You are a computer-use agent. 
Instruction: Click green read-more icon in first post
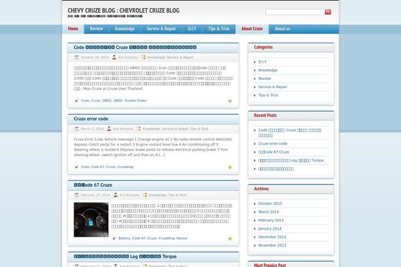(230, 101)
